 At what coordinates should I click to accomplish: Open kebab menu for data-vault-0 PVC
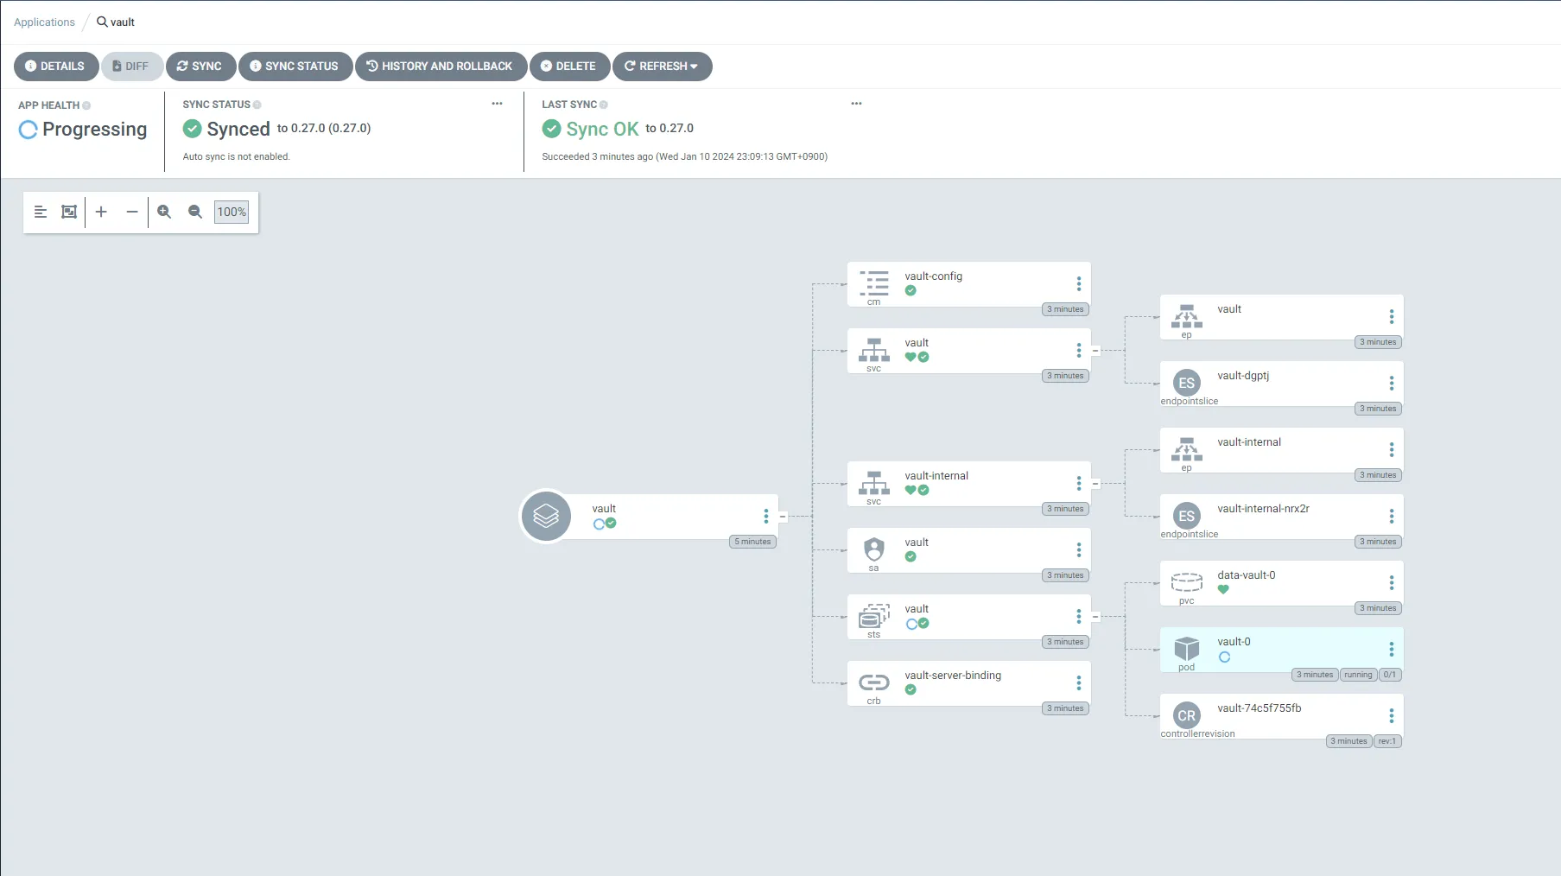[x=1391, y=583]
